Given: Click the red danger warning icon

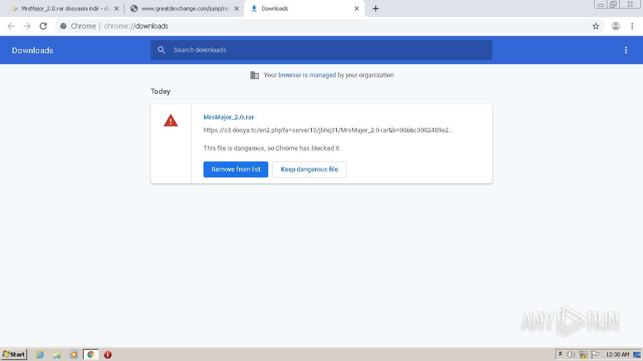Looking at the screenshot, I should point(171,120).
